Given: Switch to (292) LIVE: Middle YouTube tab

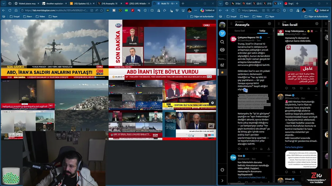Looking at the screenshot, I should point(137,3).
